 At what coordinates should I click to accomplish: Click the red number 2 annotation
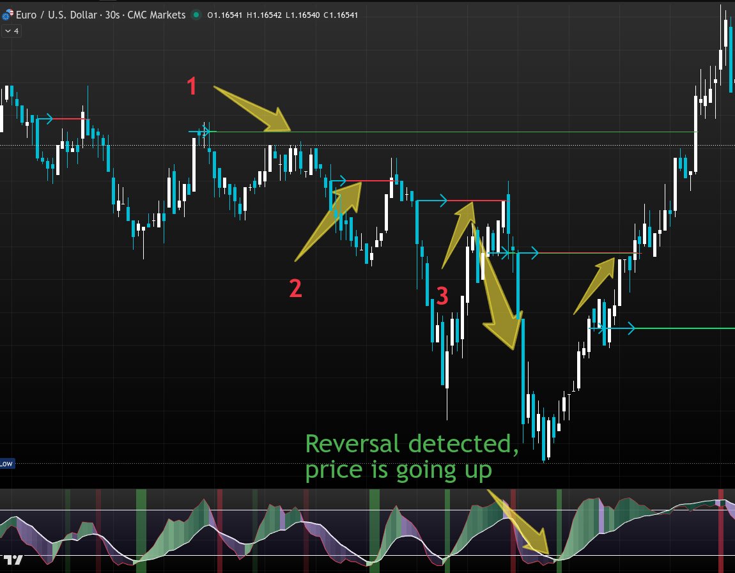(295, 289)
